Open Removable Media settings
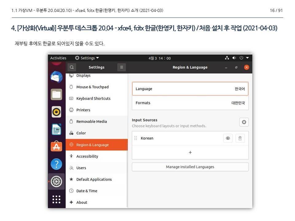Viewport: 295px width, 221px height. (x=97, y=122)
